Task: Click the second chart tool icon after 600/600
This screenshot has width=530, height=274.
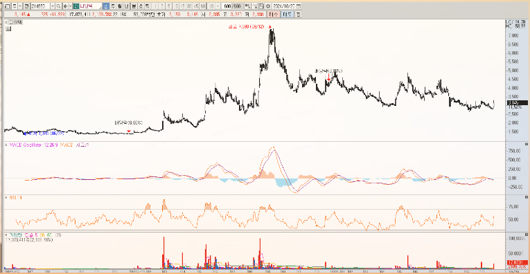Action: [254, 6]
